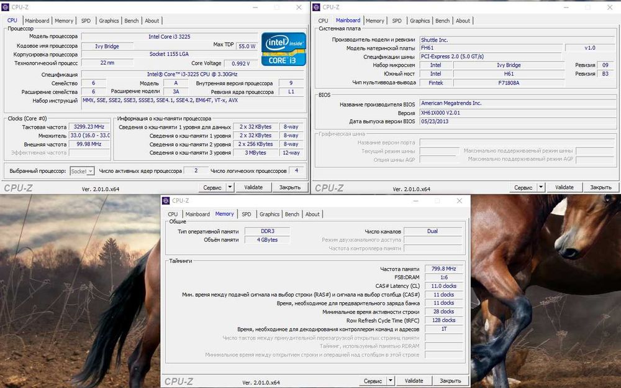Click CPU-Z app icon in Mainboard window title
Image resolution: width=621 pixels, height=388 pixels.
click(x=317, y=7)
